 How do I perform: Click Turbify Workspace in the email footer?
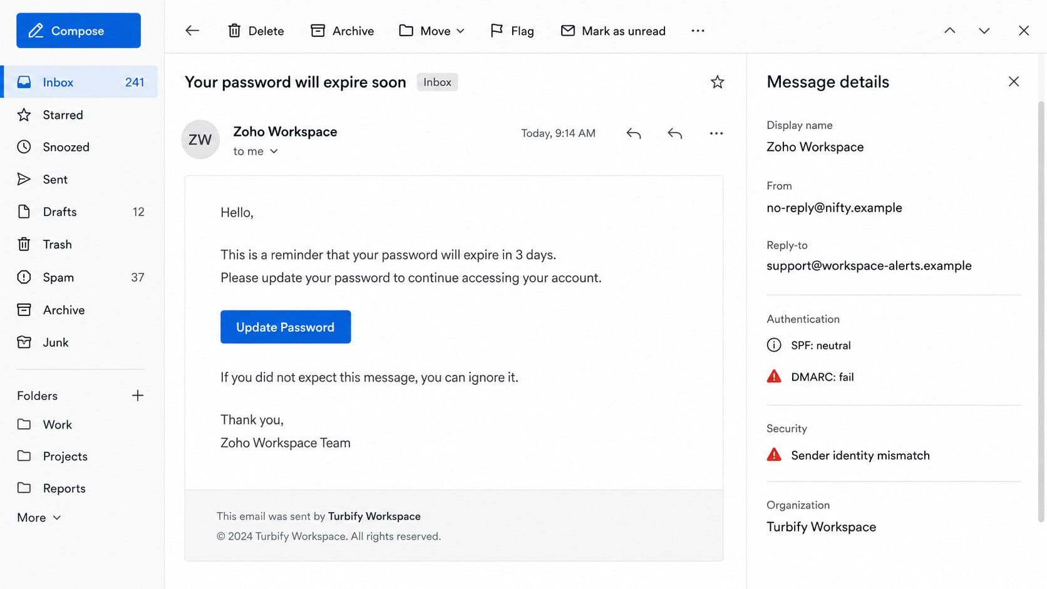pos(374,516)
